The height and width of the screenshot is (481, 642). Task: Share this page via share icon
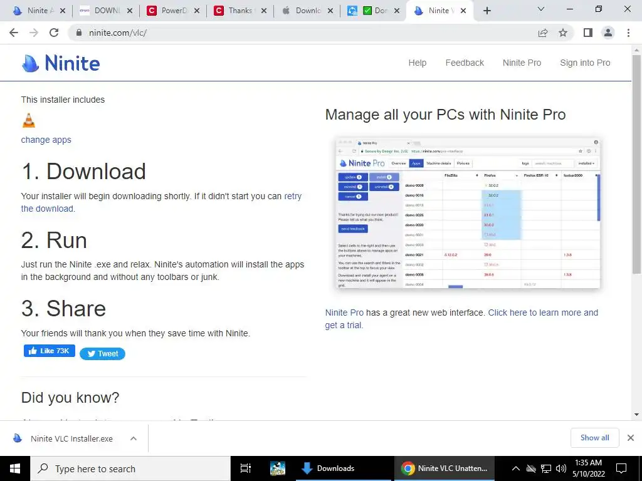pos(543,33)
